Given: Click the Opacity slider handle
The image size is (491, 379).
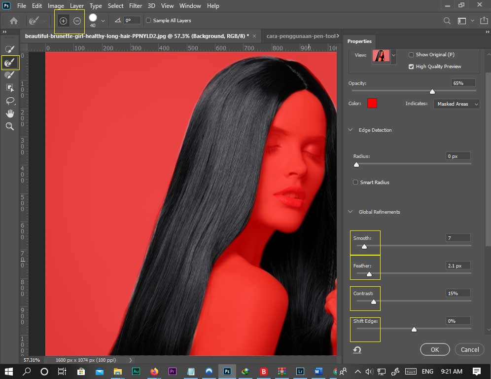Looking at the screenshot, I should (432, 91).
